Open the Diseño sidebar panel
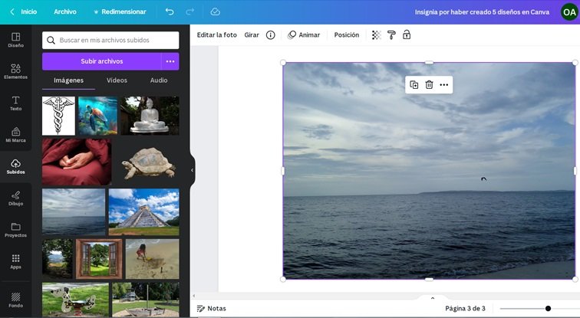 15,40
